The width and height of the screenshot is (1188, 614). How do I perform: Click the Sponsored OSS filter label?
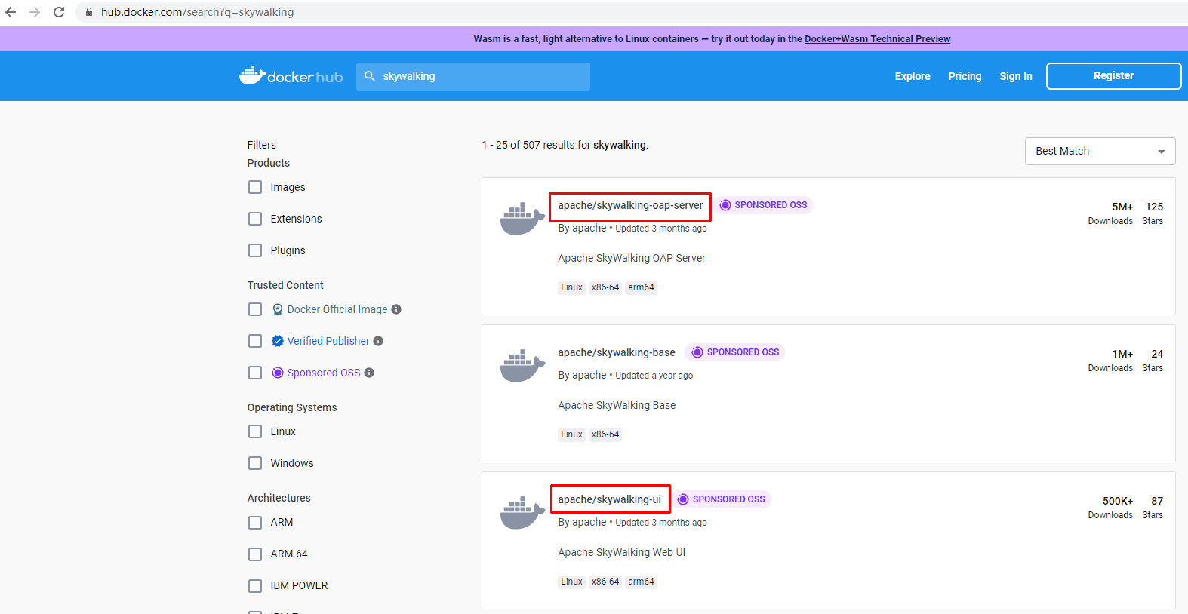pyautogui.click(x=324, y=373)
